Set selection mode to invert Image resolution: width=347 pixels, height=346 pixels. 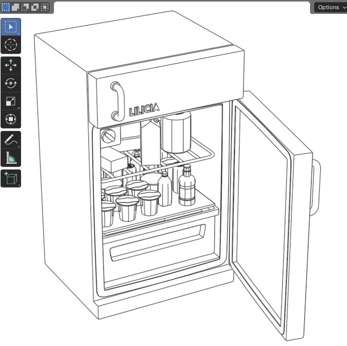(35, 7)
